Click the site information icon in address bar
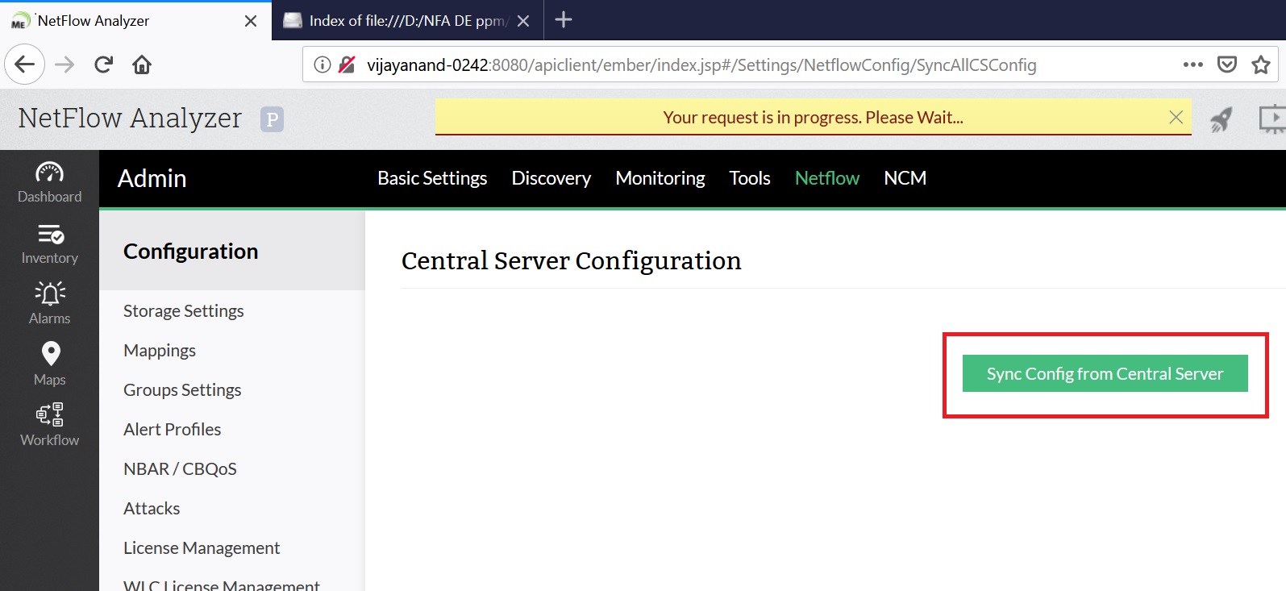 coord(323,65)
